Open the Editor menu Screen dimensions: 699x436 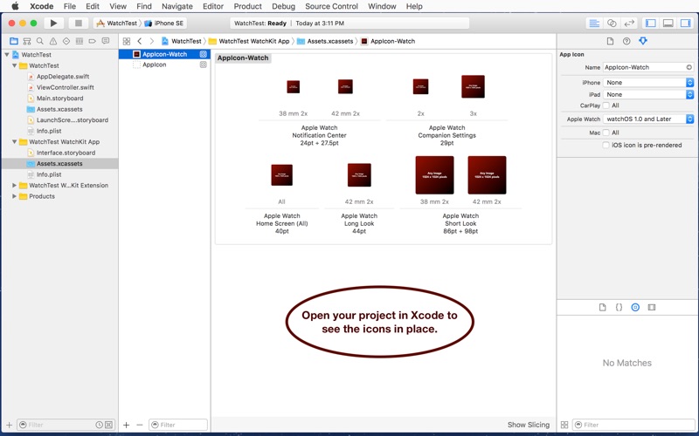[x=212, y=6]
